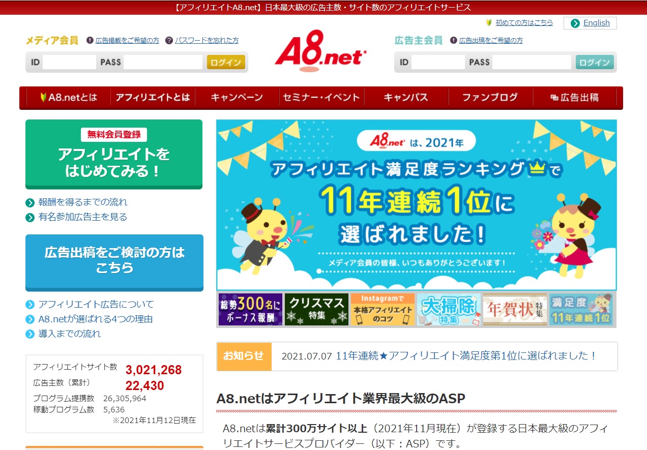Open the キャンペーン menu item

pos(237,97)
